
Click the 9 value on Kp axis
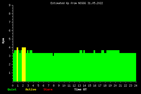10,5
